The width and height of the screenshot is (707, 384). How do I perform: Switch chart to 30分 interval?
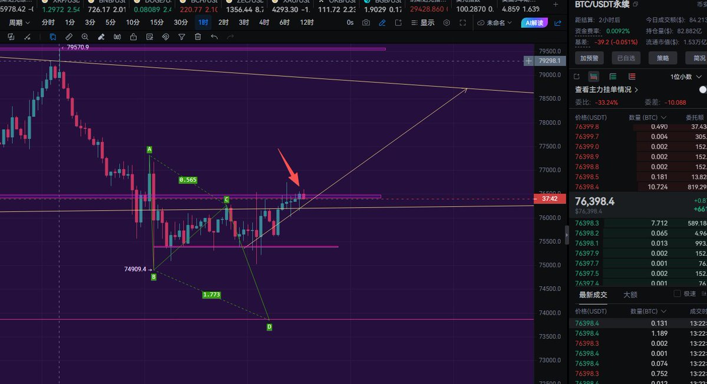coord(181,22)
